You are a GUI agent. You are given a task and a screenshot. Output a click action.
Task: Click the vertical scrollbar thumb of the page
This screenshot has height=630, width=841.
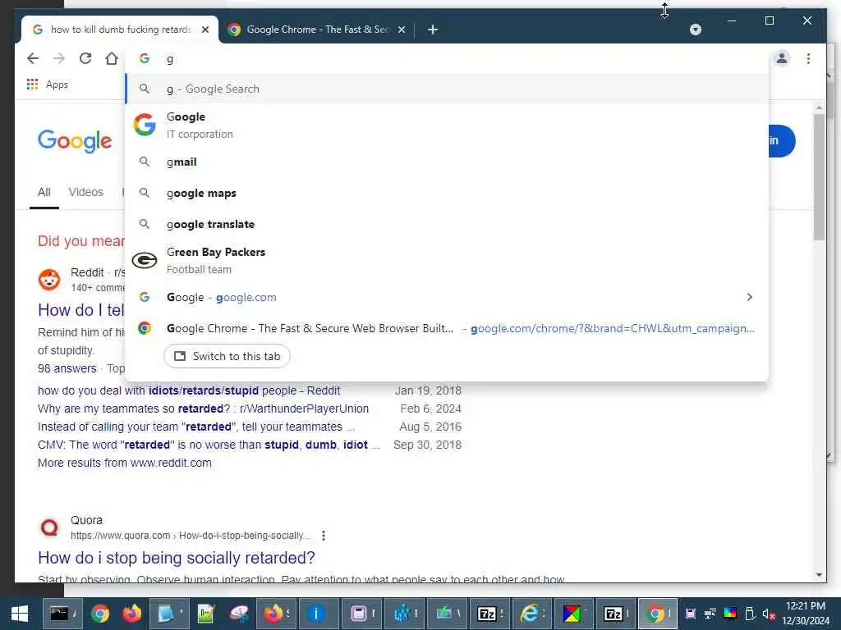(x=819, y=177)
